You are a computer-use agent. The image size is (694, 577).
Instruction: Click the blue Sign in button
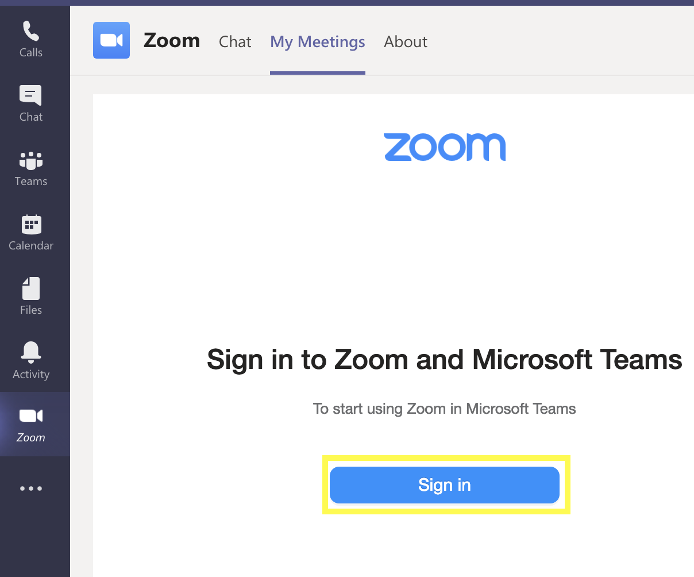pos(445,485)
